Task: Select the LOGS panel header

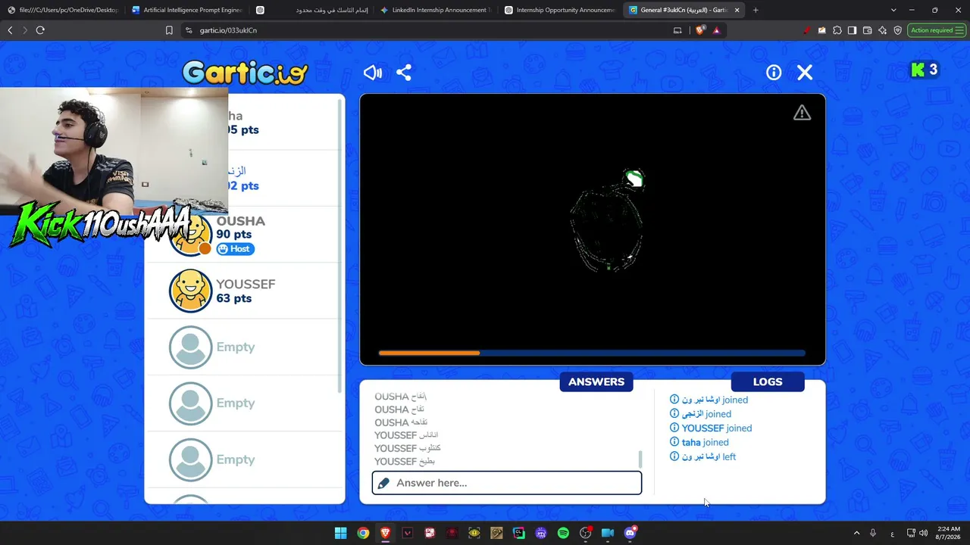Action: (768, 381)
